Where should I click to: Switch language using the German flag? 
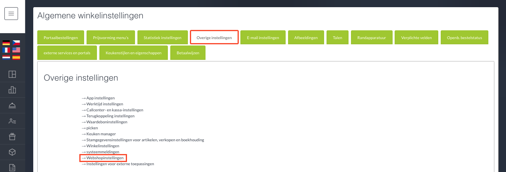(6, 43)
